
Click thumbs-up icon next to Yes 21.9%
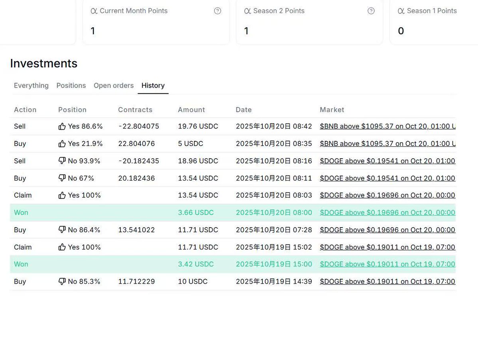point(62,144)
